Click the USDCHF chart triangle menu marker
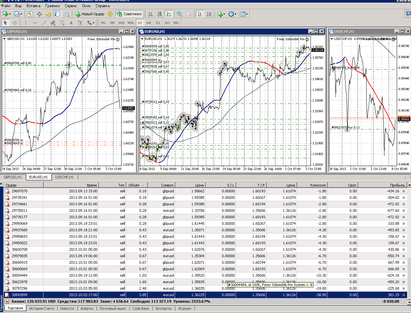The height and width of the screenshot is (313, 411). coord(332,39)
